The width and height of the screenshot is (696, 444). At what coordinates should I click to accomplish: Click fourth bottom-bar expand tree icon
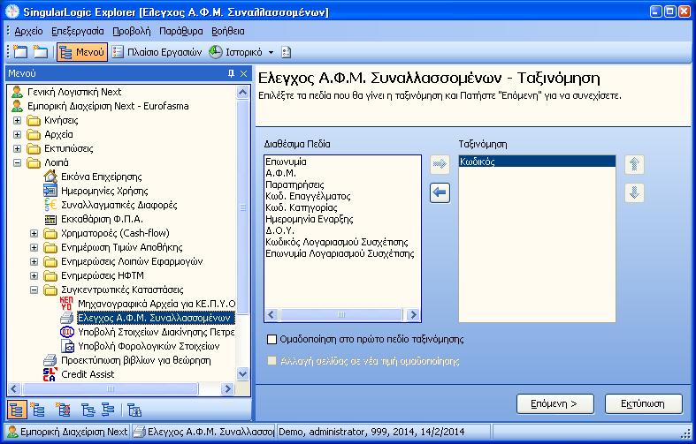pyautogui.click(x=88, y=410)
